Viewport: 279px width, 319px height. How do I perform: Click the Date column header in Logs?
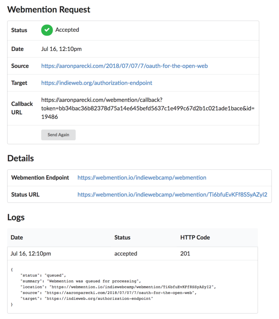[17, 237]
